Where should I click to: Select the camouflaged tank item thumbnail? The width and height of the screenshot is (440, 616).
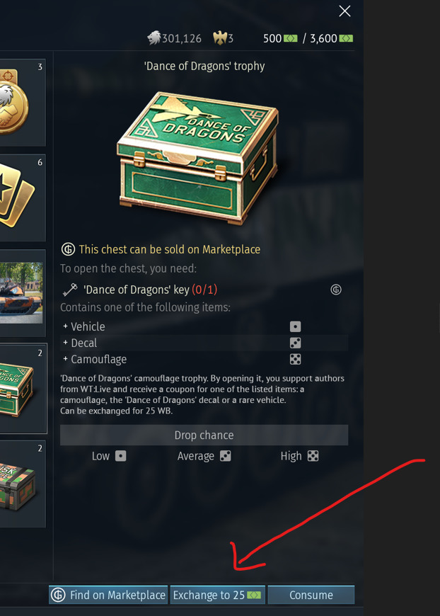[x=23, y=293]
